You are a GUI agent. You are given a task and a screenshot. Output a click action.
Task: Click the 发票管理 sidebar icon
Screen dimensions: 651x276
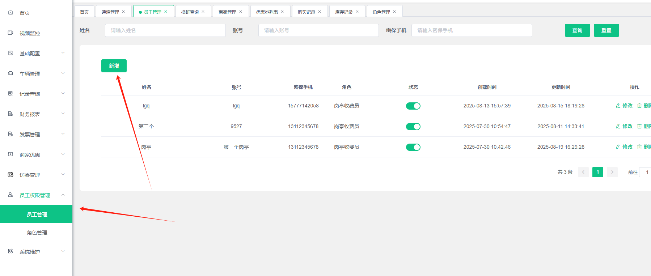click(x=10, y=134)
